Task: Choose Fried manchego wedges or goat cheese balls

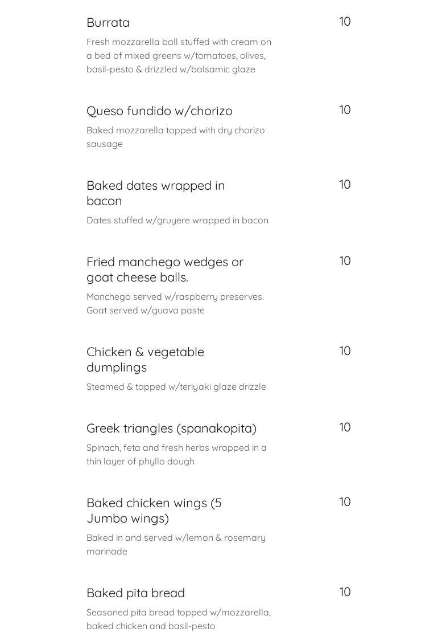Action: pos(164,270)
